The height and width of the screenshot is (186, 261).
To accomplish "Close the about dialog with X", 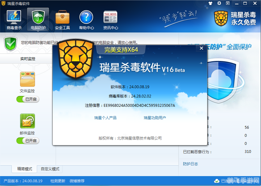I will coord(201,48).
